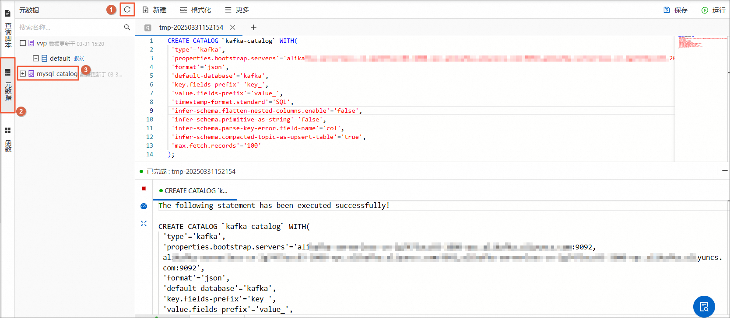The width and height of the screenshot is (730, 318).
Task: Format the SQL with 格式化
Action: coord(196,10)
